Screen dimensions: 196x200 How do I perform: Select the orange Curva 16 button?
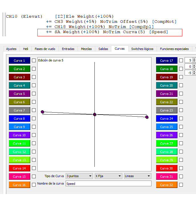(x=19, y=185)
